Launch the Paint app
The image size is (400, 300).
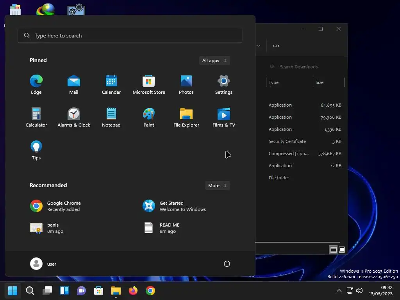149,118
